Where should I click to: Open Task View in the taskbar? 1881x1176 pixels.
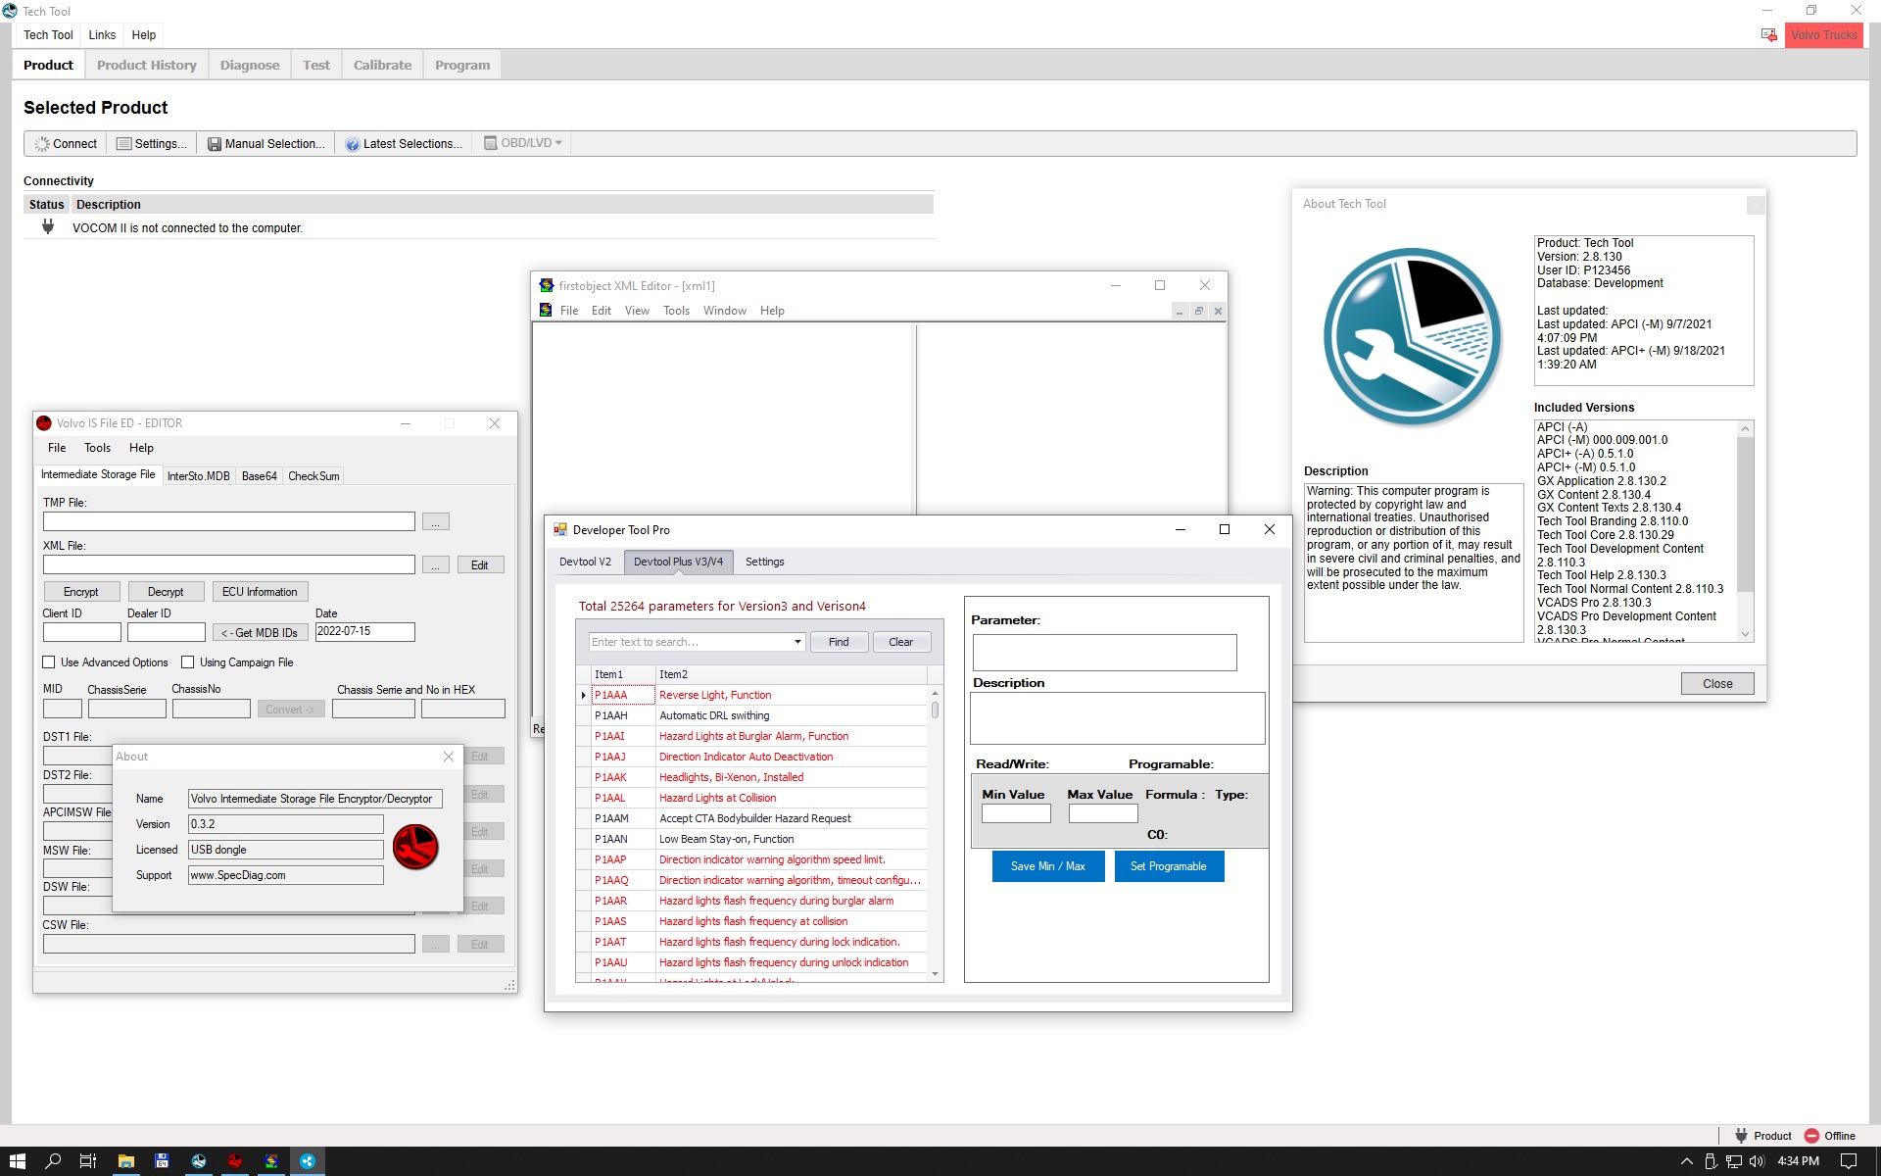coord(88,1161)
